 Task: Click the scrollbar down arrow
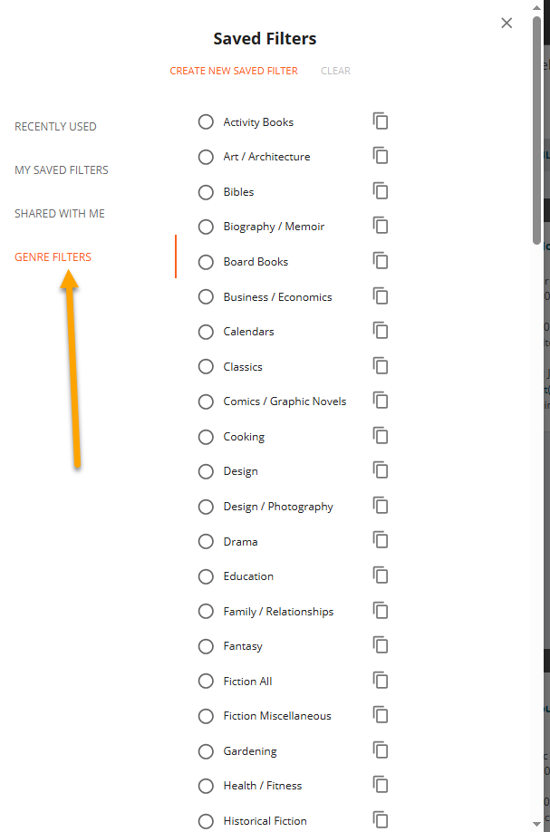(536, 824)
